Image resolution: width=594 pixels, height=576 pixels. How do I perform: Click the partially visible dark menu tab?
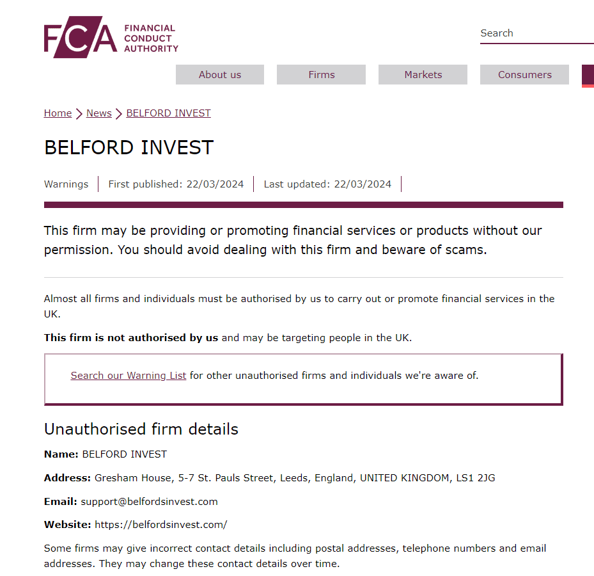click(x=588, y=76)
